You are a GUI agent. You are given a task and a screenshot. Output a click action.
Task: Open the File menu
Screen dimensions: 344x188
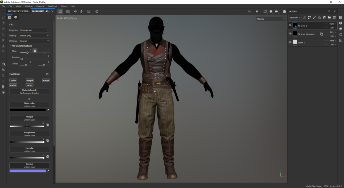(x=3, y=6)
